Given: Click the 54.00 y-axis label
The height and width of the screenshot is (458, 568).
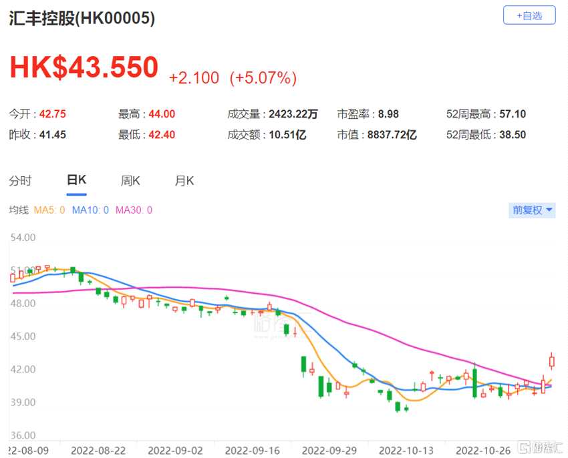Looking at the screenshot, I should click(x=23, y=238).
